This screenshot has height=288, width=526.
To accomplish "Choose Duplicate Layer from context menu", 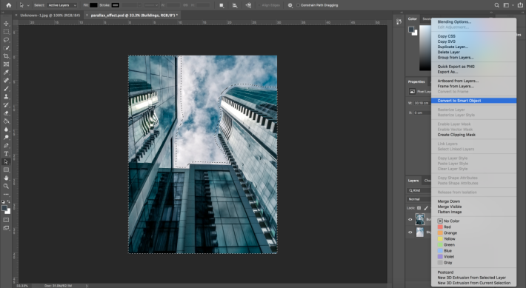I will 453,47.
